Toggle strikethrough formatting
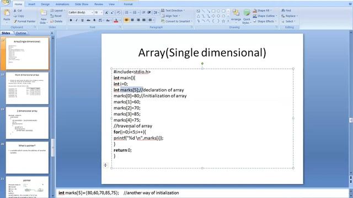 click(x=88, y=20)
